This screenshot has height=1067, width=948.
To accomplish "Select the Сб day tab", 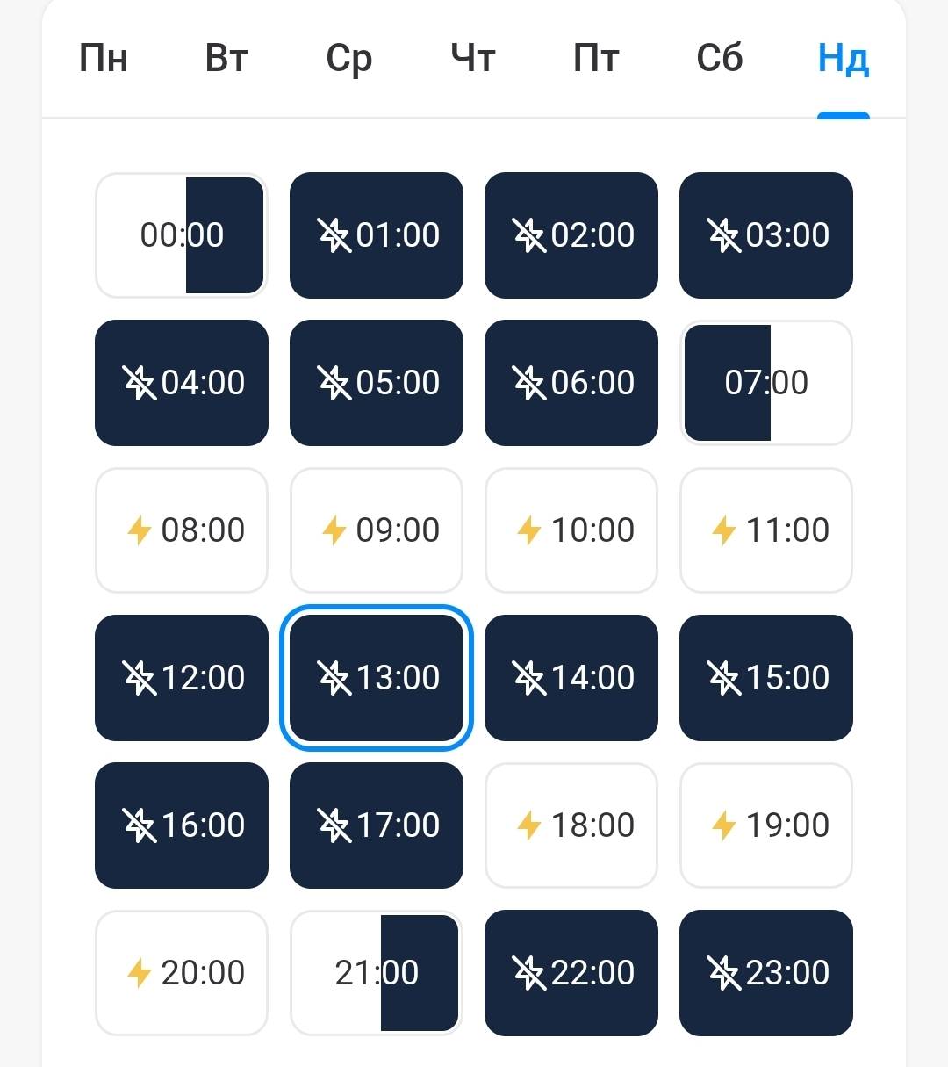I will (720, 59).
